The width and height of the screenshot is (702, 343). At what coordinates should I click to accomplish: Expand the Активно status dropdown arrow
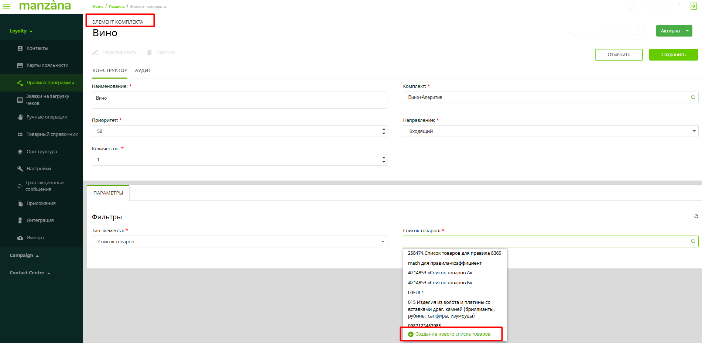(x=687, y=31)
